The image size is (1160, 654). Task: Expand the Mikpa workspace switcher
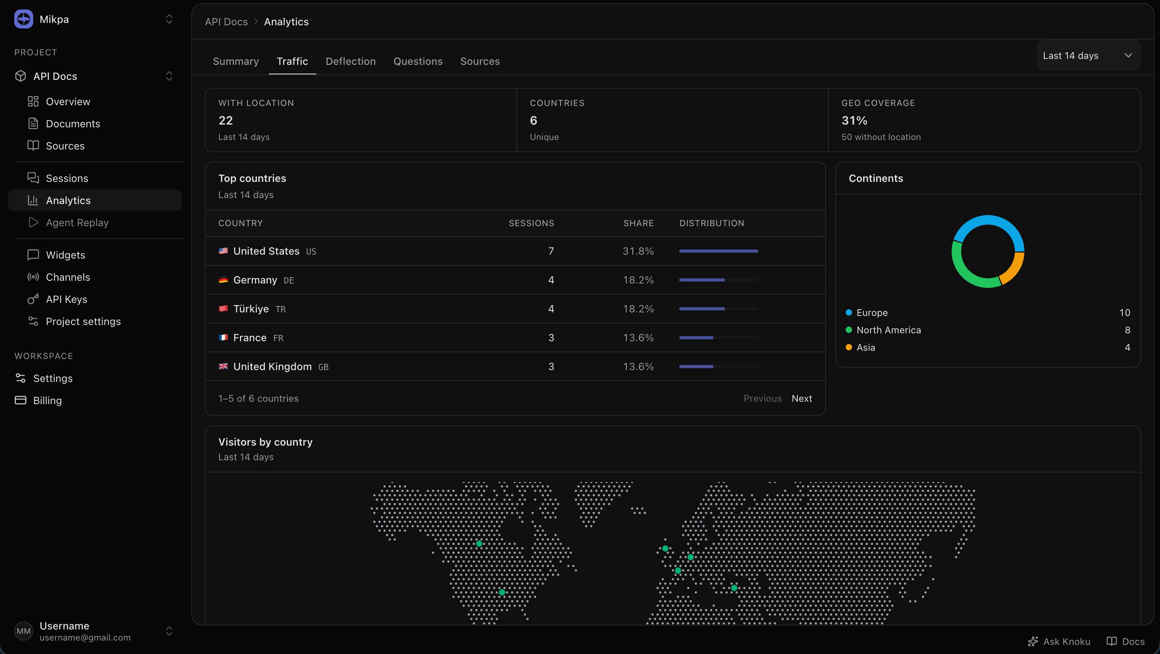(x=169, y=19)
